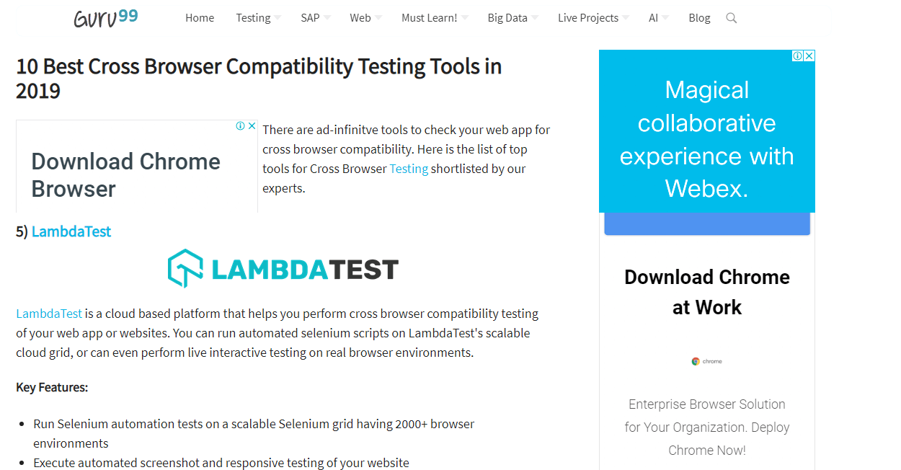The height and width of the screenshot is (470, 901).
Task: Click the LambdaTest heading link
Action: click(x=71, y=231)
